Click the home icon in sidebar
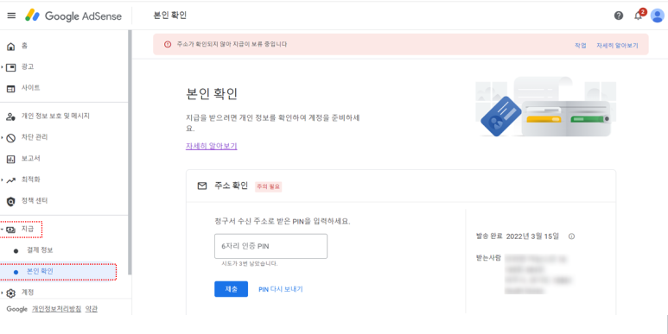Viewport: 668px width, 334px height. pos(11,46)
